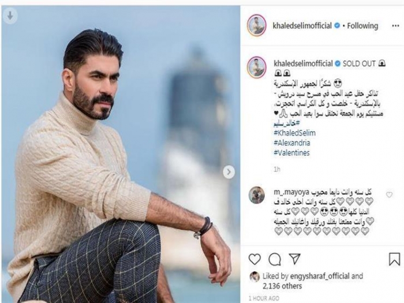View the 2,136 others likes list
The image size is (404, 303).
tap(282, 286)
